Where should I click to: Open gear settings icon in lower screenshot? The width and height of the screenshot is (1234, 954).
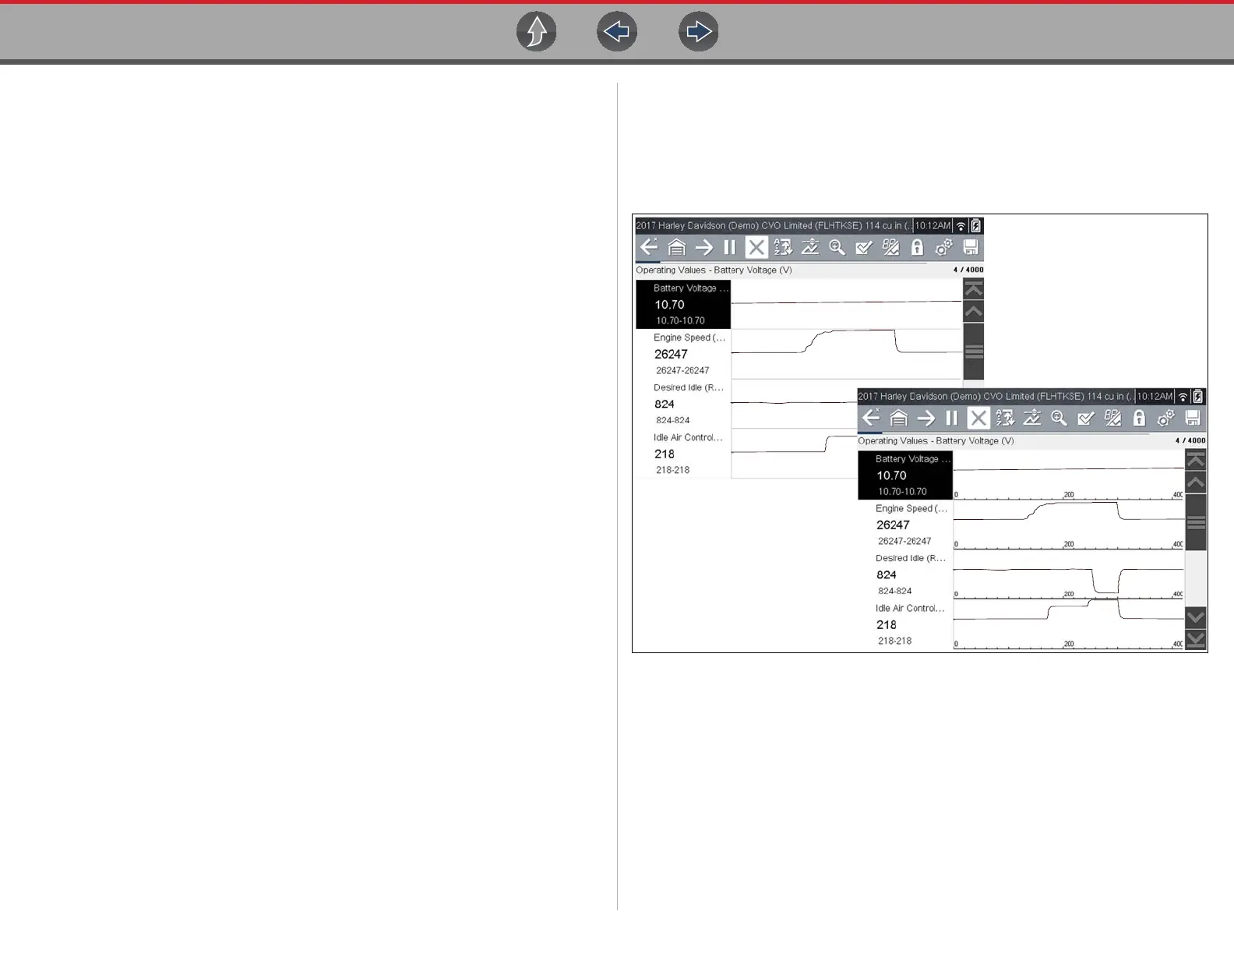pos(1166,418)
